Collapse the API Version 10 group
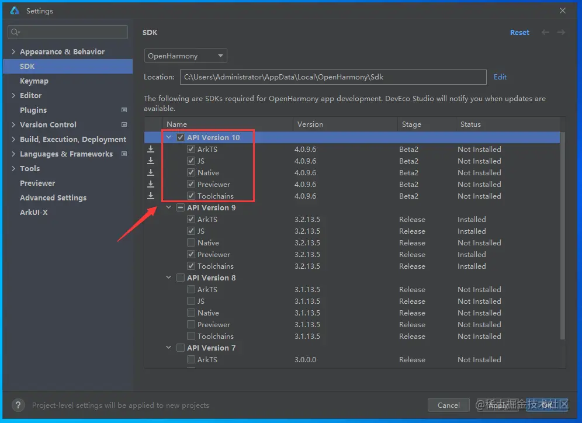Viewport: 582px width, 423px height. click(x=168, y=137)
